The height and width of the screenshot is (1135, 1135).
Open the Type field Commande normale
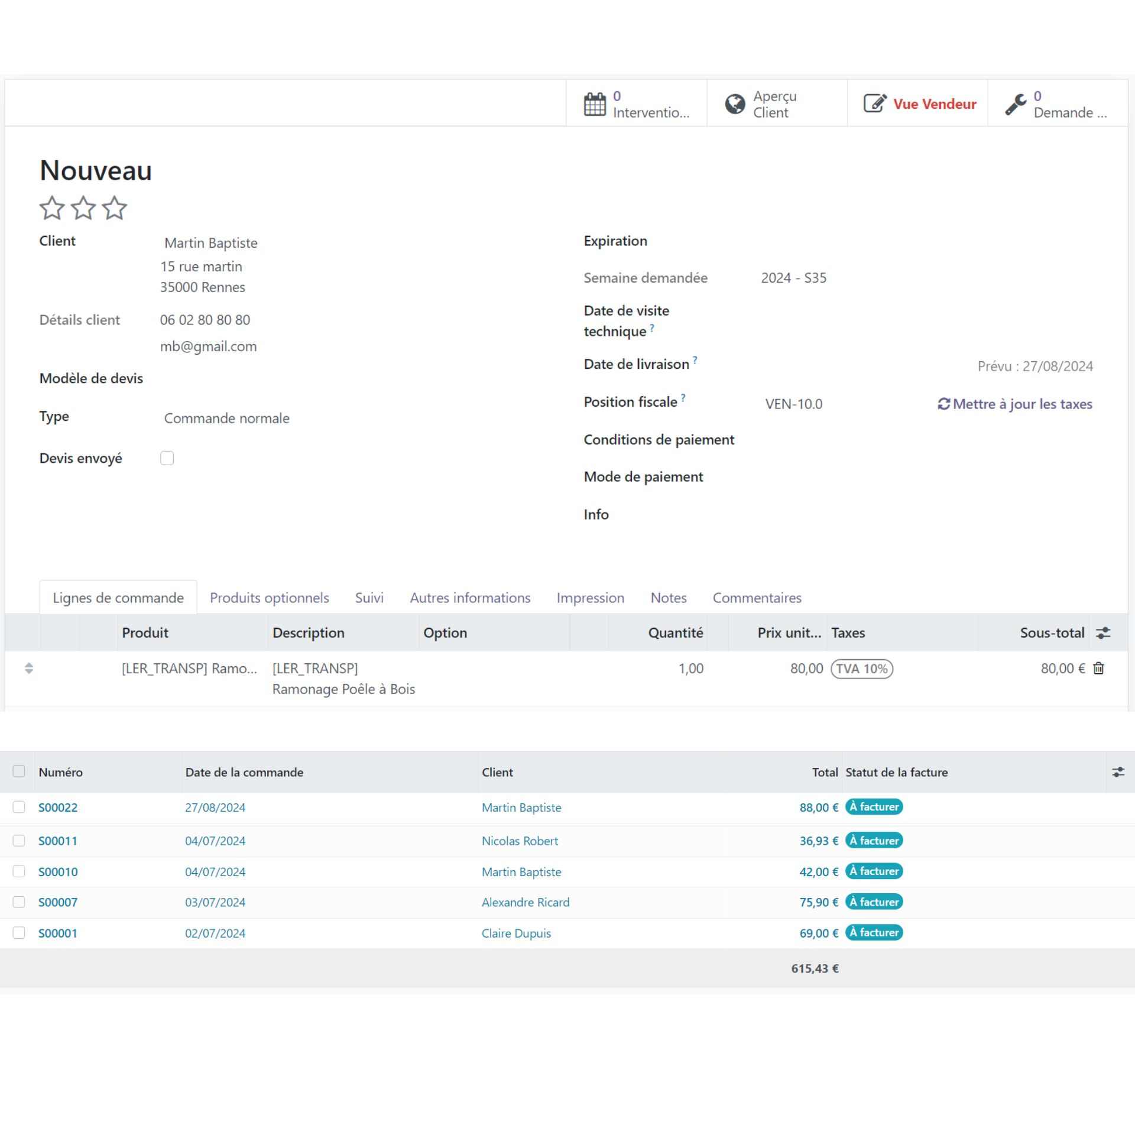227,419
